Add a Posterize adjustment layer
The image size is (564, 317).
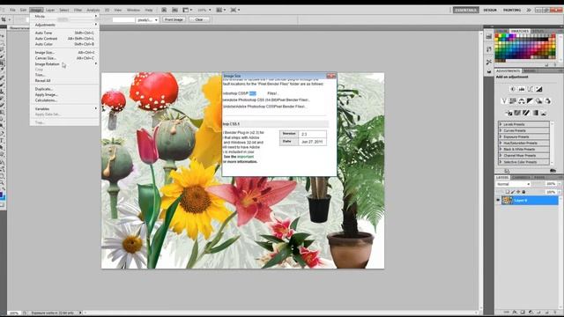517,113
